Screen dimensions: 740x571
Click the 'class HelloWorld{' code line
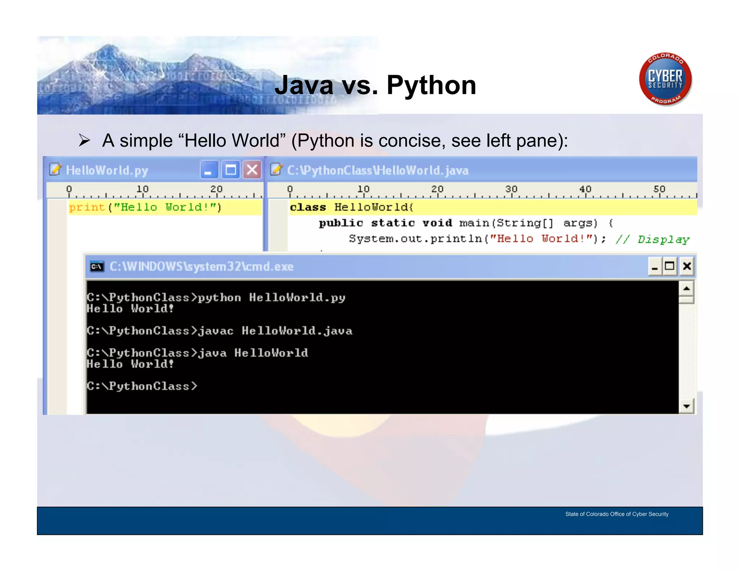coord(352,207)
